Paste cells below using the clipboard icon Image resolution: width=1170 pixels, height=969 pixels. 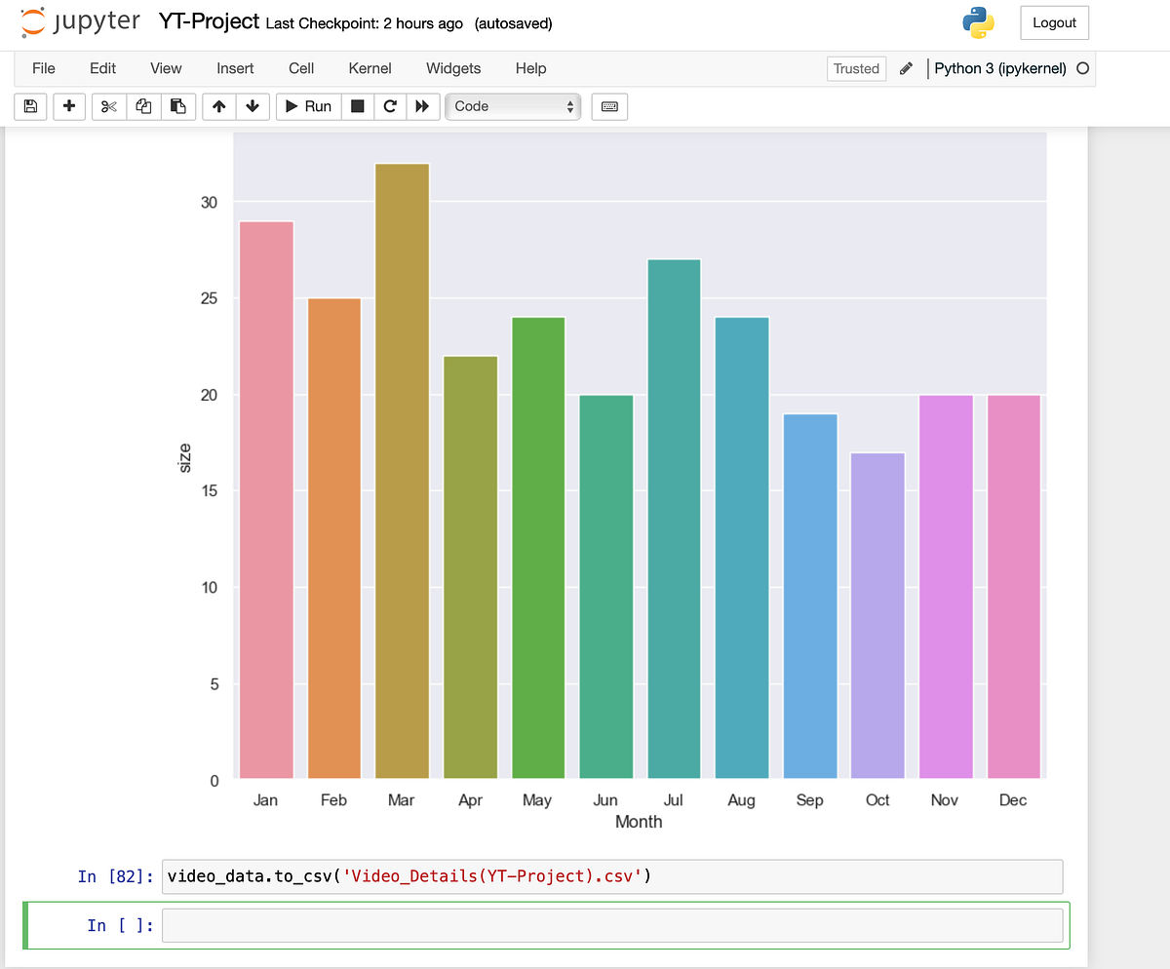[178, 106]
